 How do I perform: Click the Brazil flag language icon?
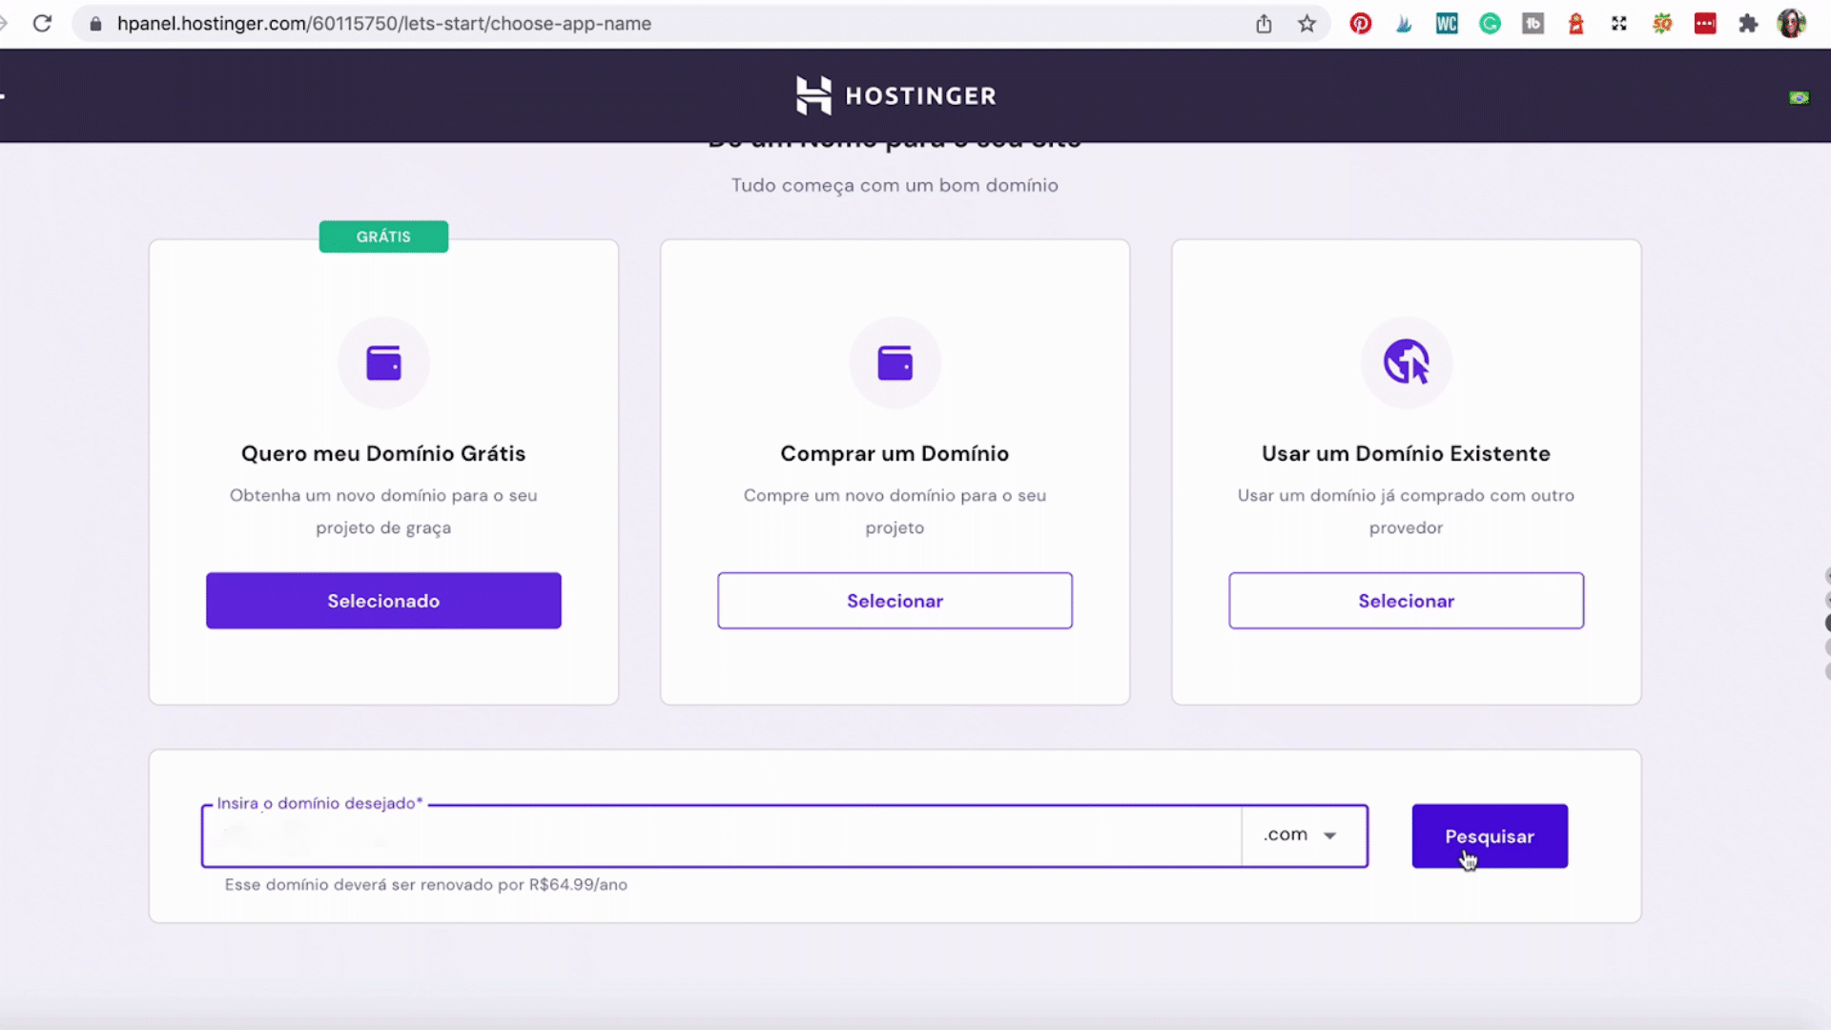(1799, 97)
